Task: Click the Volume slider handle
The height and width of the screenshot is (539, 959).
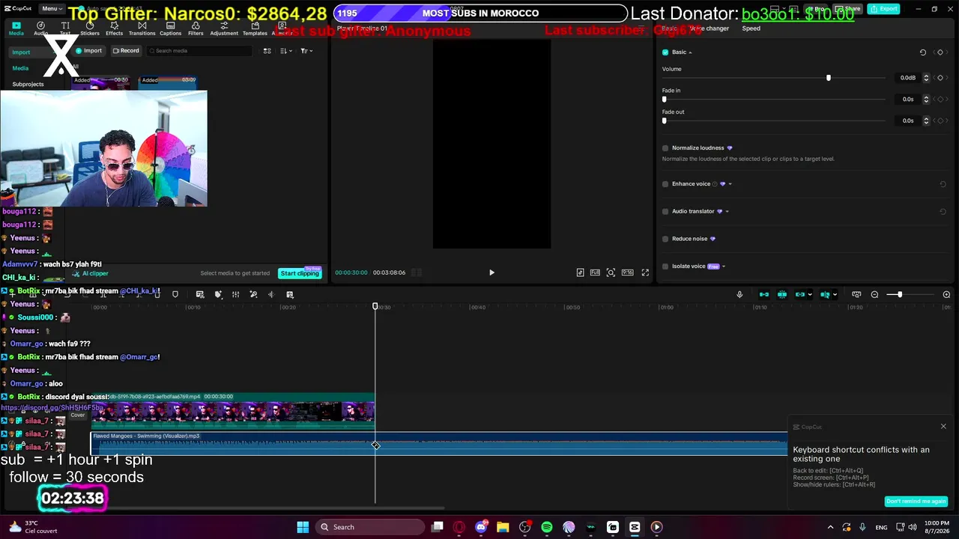Action: pos(829,78)
